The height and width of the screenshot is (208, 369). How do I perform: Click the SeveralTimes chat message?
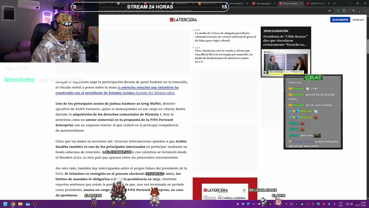click(x=313, y=144)
